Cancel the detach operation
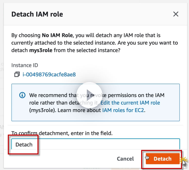The image size is (189, 170). point(125,159)
